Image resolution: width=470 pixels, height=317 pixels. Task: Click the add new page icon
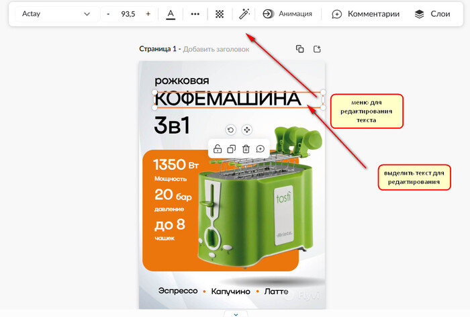pyautogui.click(x=318, y=49)
